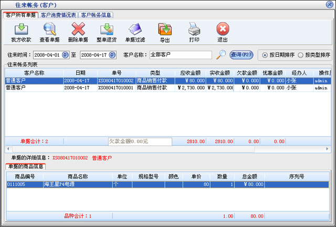
Task: Select 按日期排序 sort by date radio
Action: 265,55
